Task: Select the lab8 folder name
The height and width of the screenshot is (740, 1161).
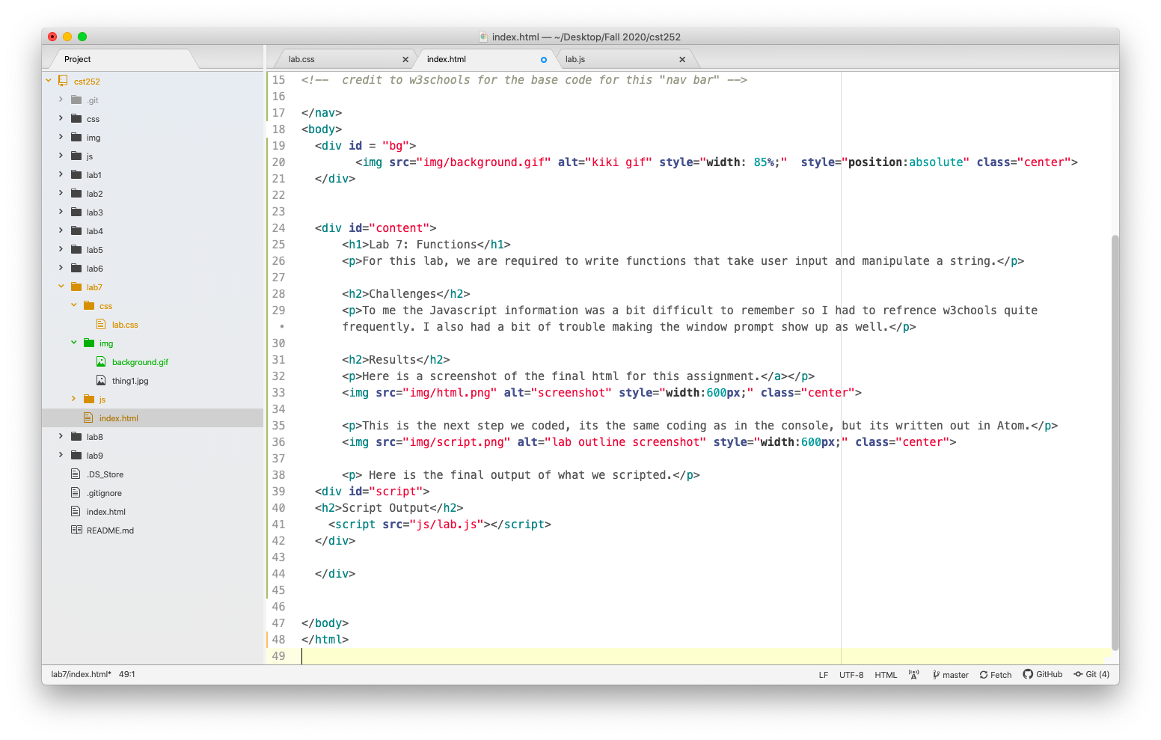Action: [94, 437]
